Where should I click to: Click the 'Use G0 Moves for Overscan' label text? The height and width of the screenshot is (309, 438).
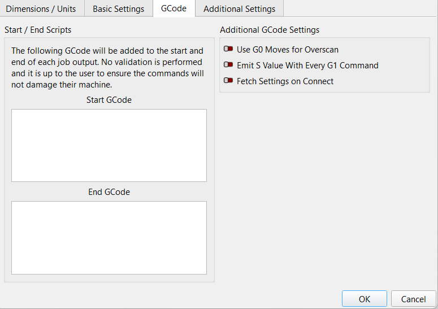click(x=288, y=50)
